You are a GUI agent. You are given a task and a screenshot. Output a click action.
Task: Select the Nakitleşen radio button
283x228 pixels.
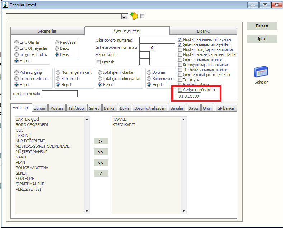coord(57,42)
